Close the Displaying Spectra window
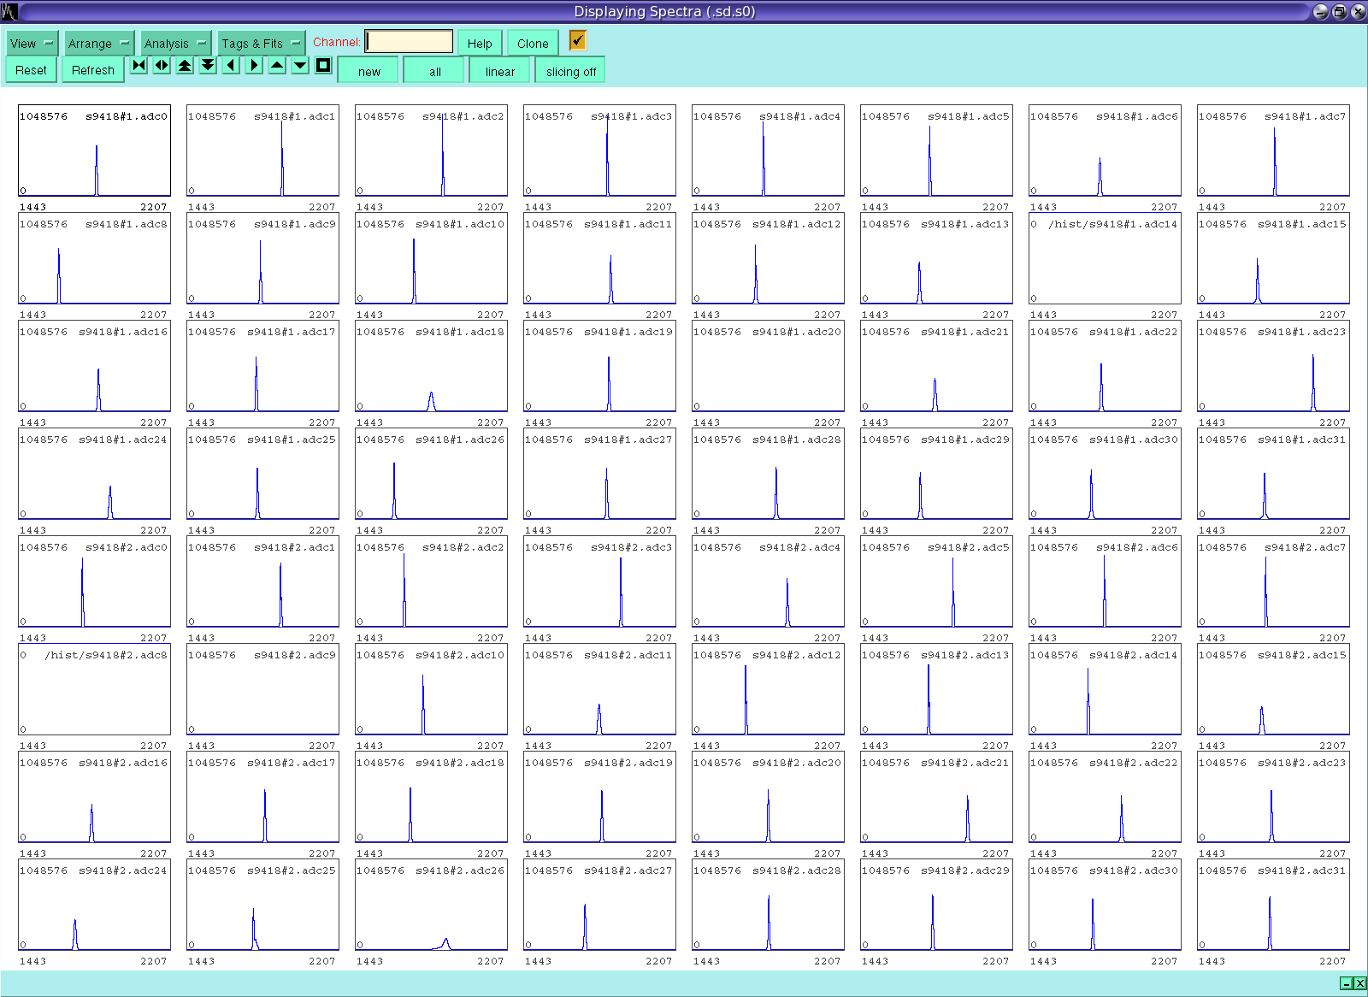 point(1358,12)
